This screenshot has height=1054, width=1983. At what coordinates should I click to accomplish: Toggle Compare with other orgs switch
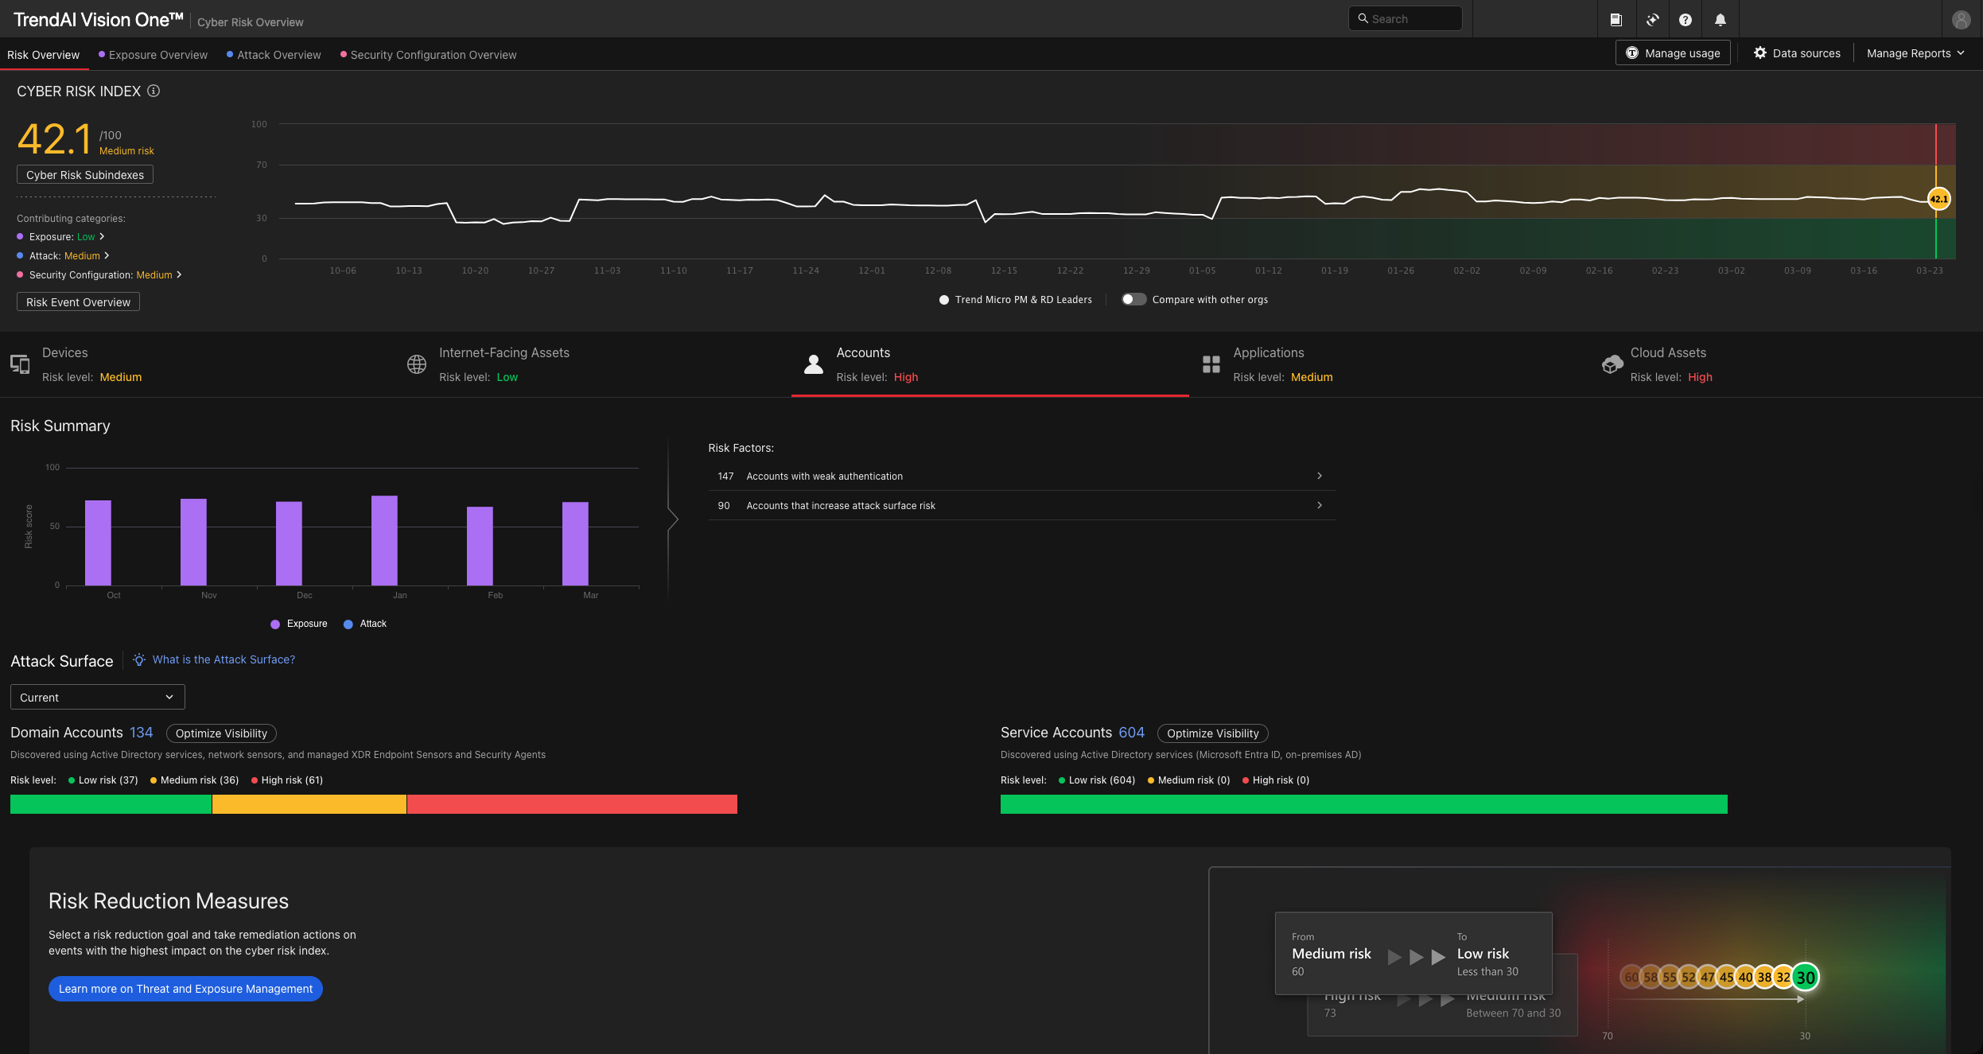[x=1133, y=300]
